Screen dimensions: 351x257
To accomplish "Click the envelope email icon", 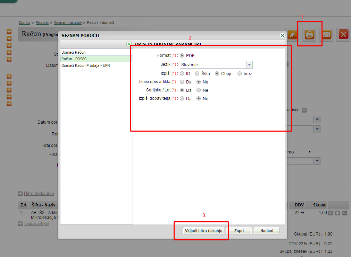I will point(327,35).
